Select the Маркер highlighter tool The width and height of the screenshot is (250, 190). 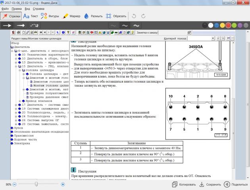pos(71,16)
